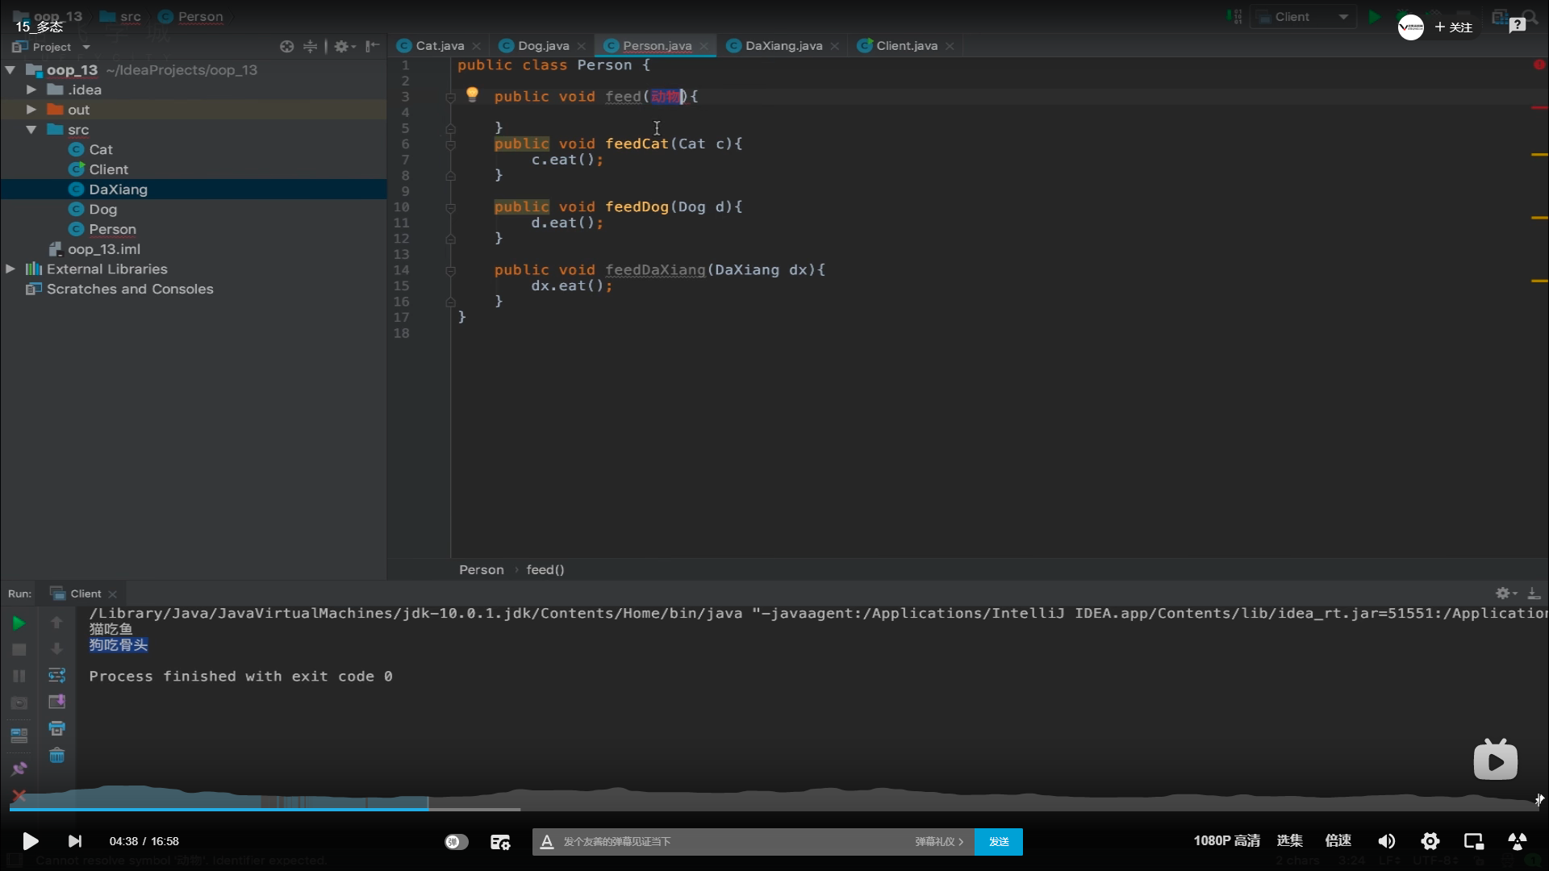
Task: Click the print icon in Run panel
Action: pyautogui.click(x=56, y=728)
